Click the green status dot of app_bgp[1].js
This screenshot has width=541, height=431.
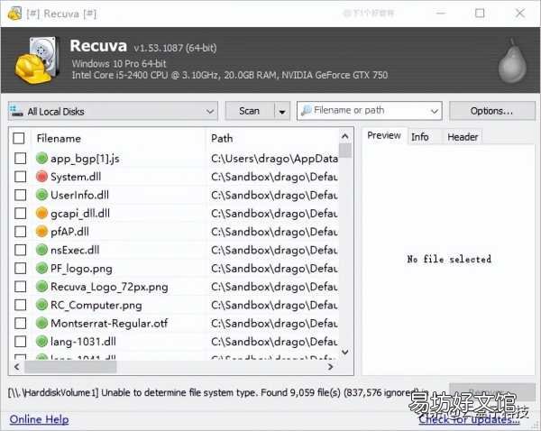(41, 158)
